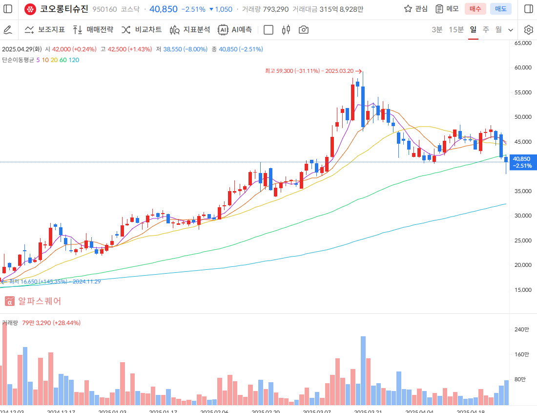
Task: Click 코스닥 market label
Action: tap(130, 9)
